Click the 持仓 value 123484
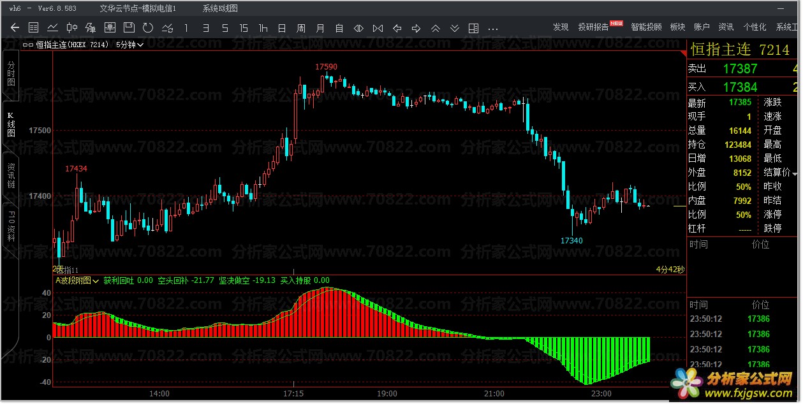This screenshot has height=404, width=803. (x=738, y=145)
